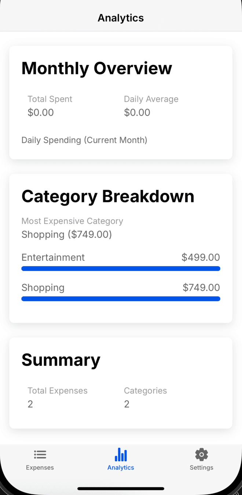Viewport: 242px width, 495px height.
Task: Open the Settings tab label
Action: (x=201, y=467)
